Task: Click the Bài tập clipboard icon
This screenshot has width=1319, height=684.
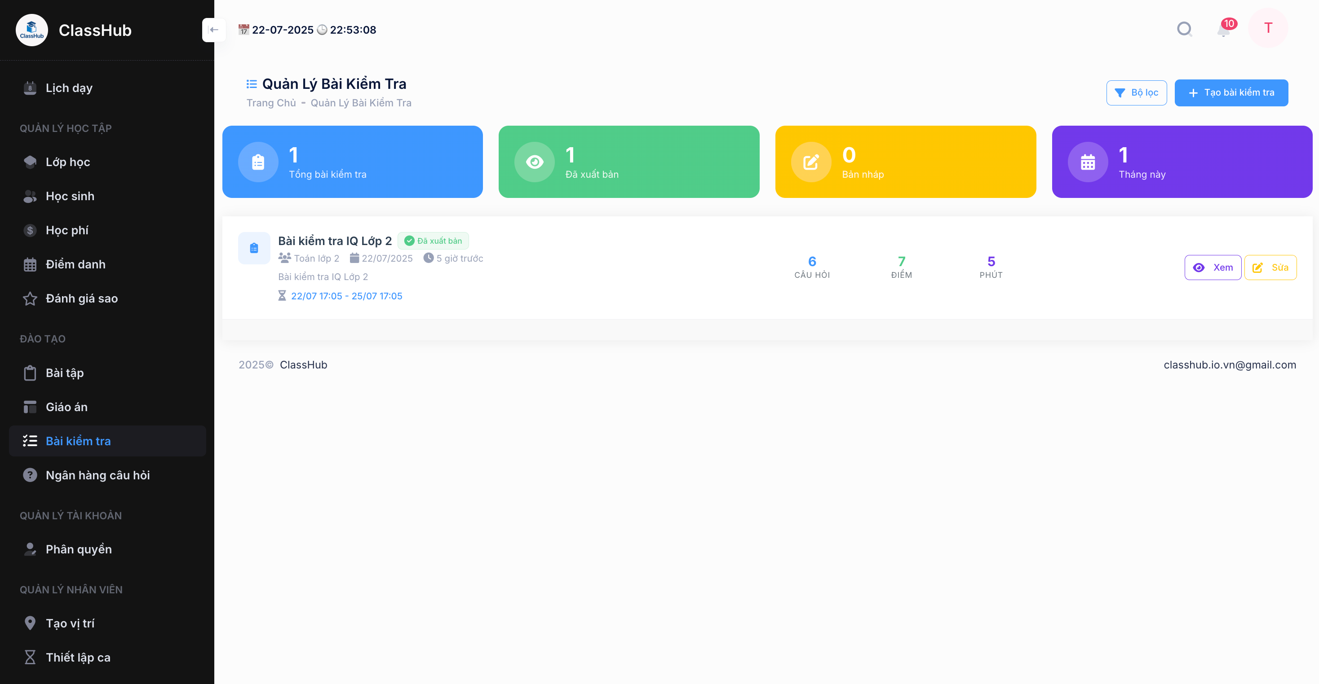Action: [30, 373]
